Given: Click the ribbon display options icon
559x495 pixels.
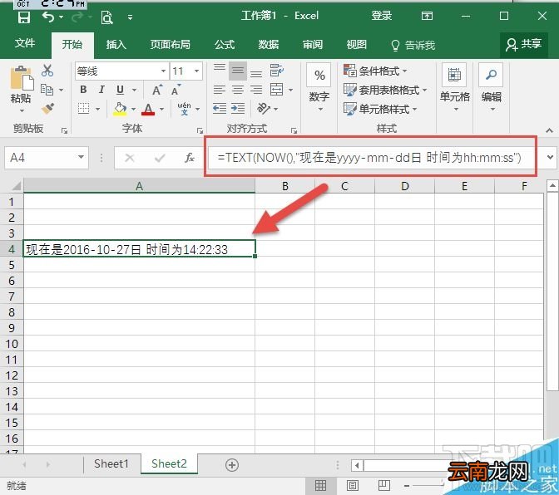Looking at the screenshot, I should [x=427, y=16].
